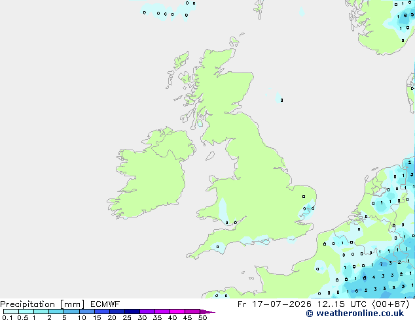Click the purple arrow tip above 50
Image resolution: width=415 pixels, height=320 pixels.
207,312
